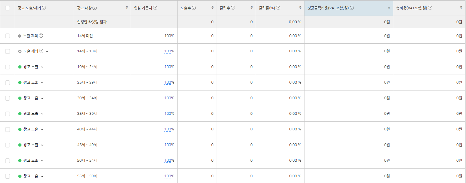This screenshot has width=466, height=183.
Task: Click help icon in 14세 미만 노출 제외 row
Action: pyautogui.click(x=41, y=36)
